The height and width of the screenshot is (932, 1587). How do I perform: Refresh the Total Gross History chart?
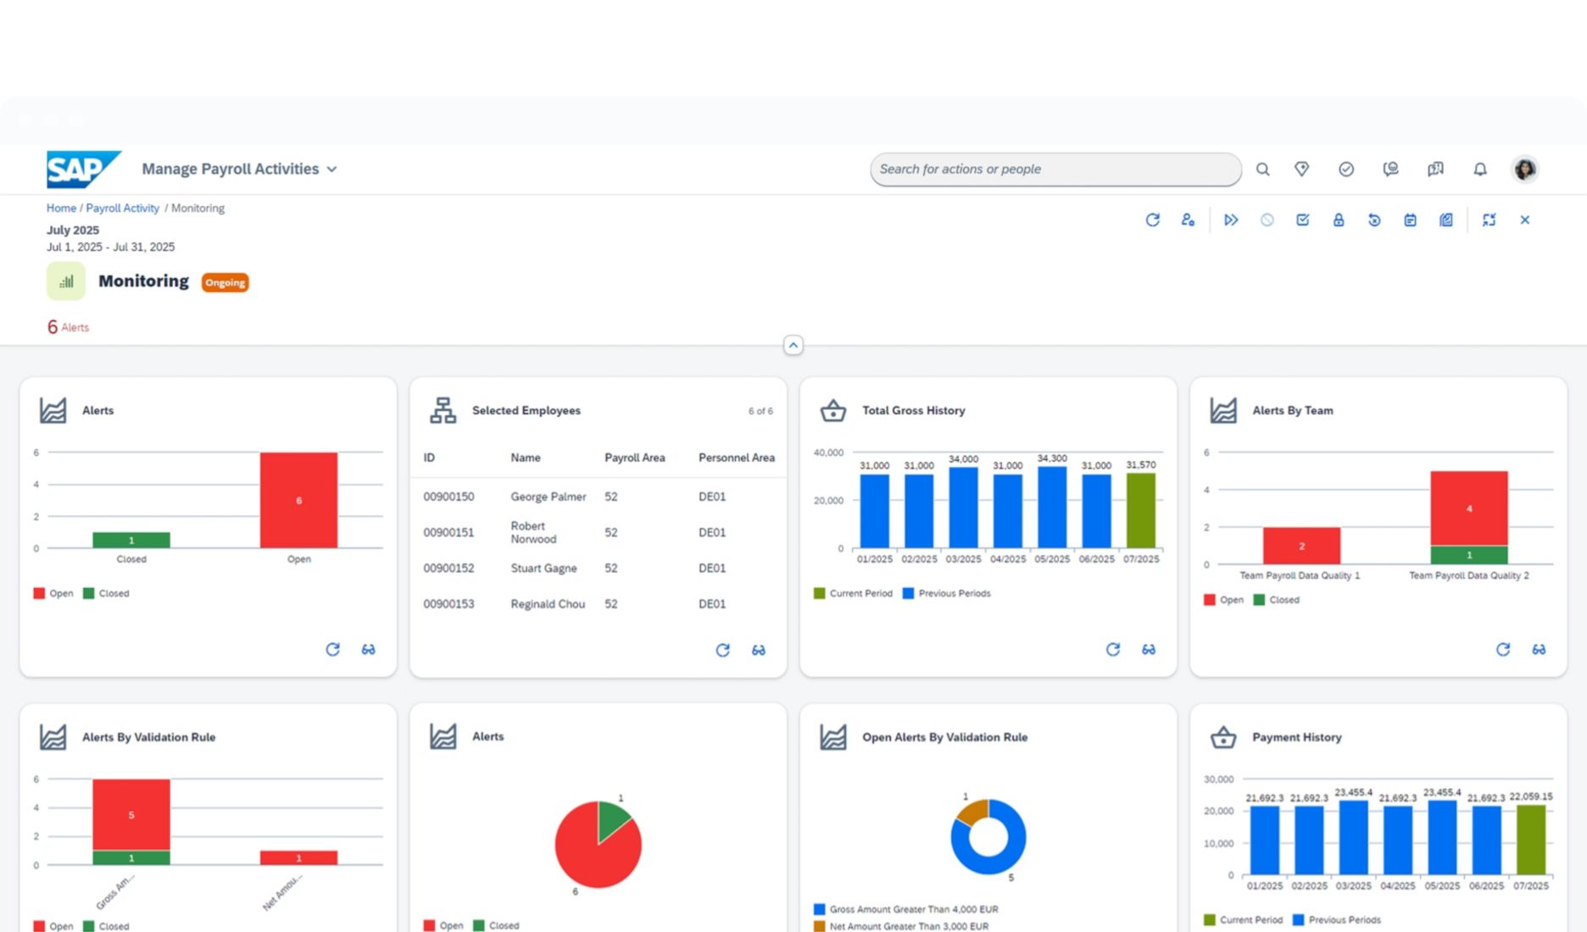pyautogui.click(x=1112, y=649)
